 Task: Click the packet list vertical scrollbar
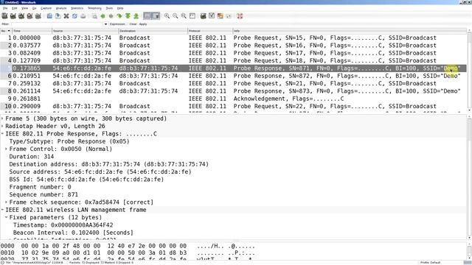(469, 71)
